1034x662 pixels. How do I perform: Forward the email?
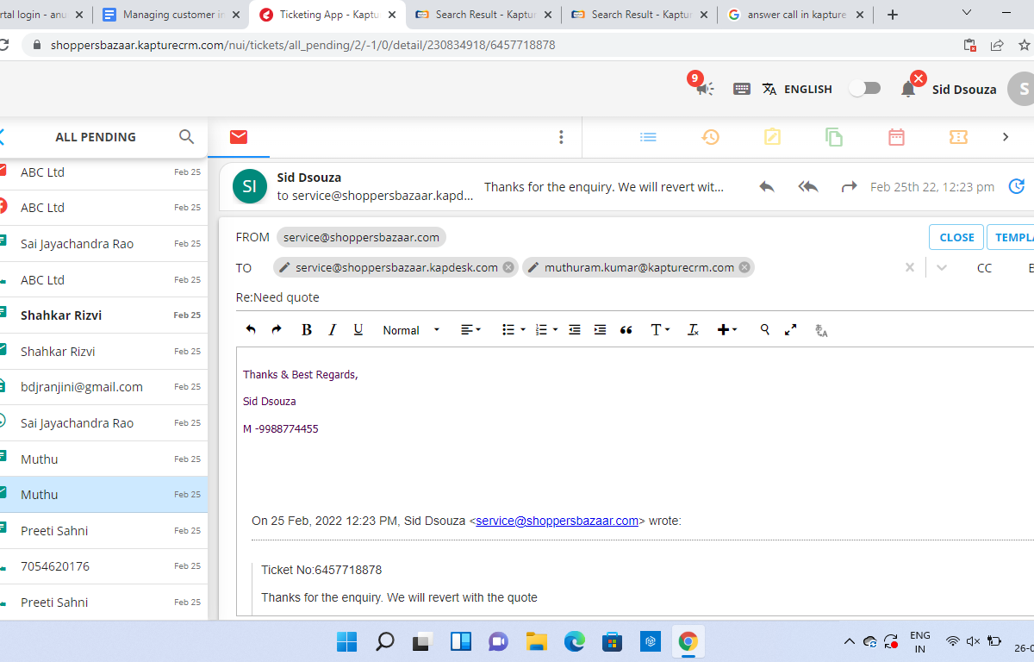(850, 186)
